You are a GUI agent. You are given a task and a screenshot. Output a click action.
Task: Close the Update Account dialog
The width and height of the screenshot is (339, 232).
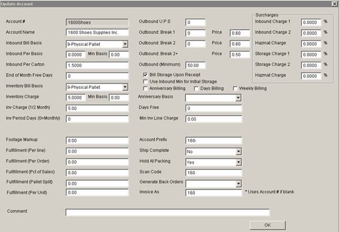[x=334, y=4]
